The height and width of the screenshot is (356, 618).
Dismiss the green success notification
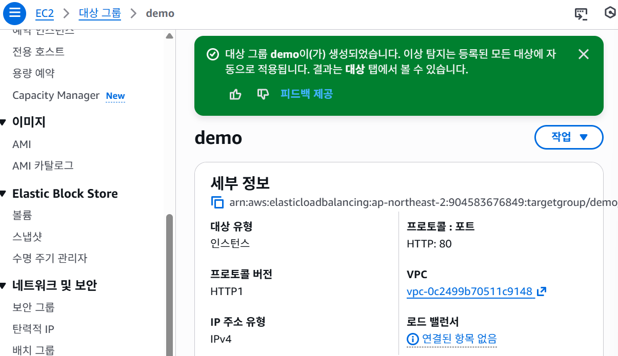point(583,54)
